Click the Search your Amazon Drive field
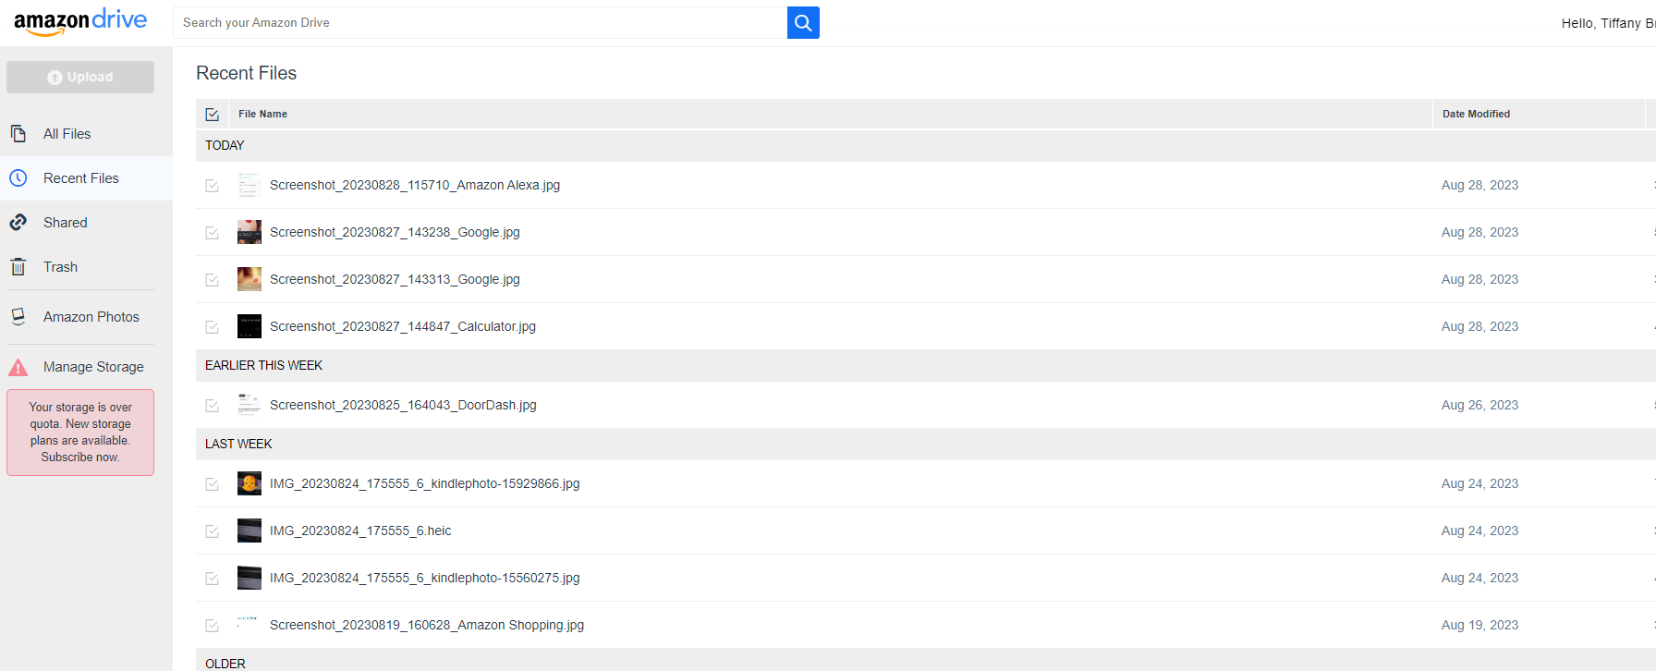 point(480,23)
